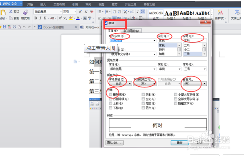244x156 pixels.
Task: Open complex script 字形 style dropdown
Action: coord(179,69)
